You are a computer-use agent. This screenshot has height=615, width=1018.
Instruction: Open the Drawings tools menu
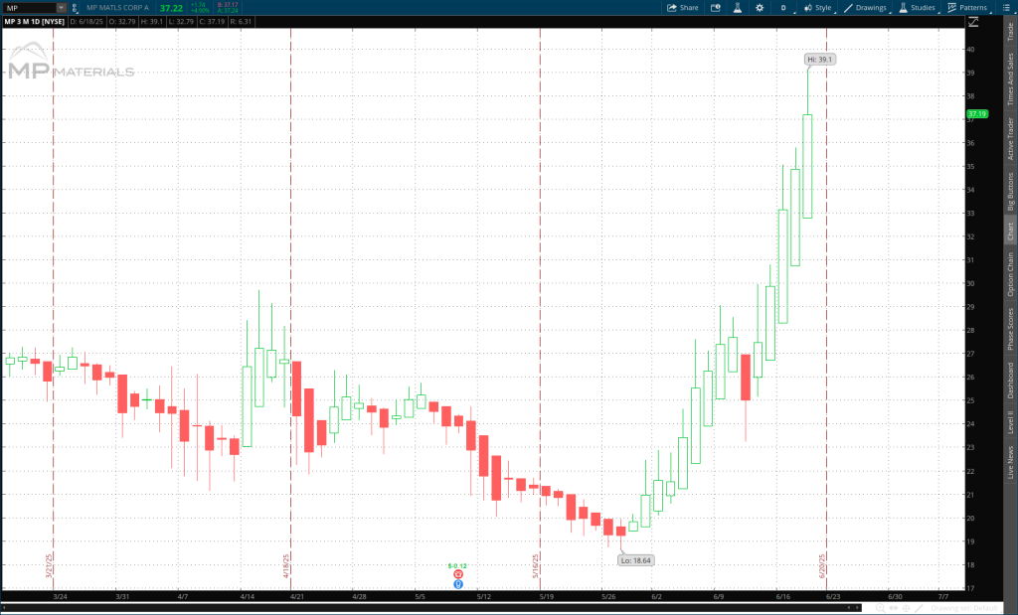pos(866,8)
